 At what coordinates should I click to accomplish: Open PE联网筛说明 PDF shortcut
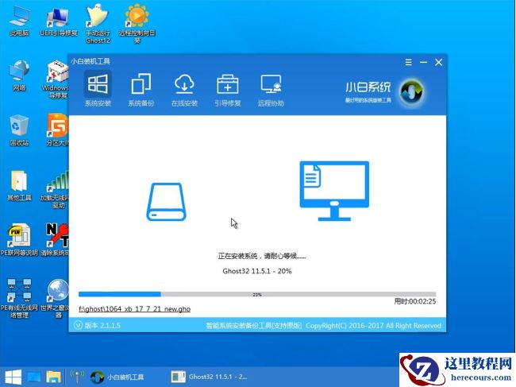coord(19,240)
